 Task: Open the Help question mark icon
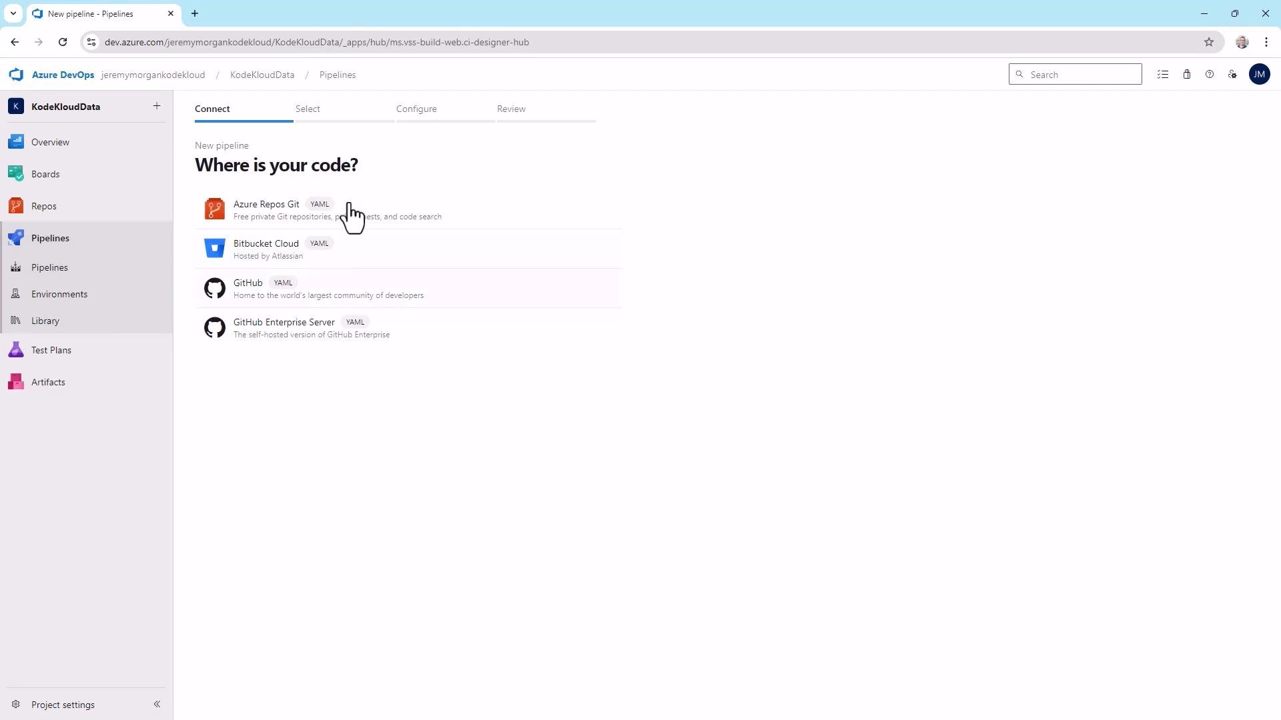pos(1209,75)
